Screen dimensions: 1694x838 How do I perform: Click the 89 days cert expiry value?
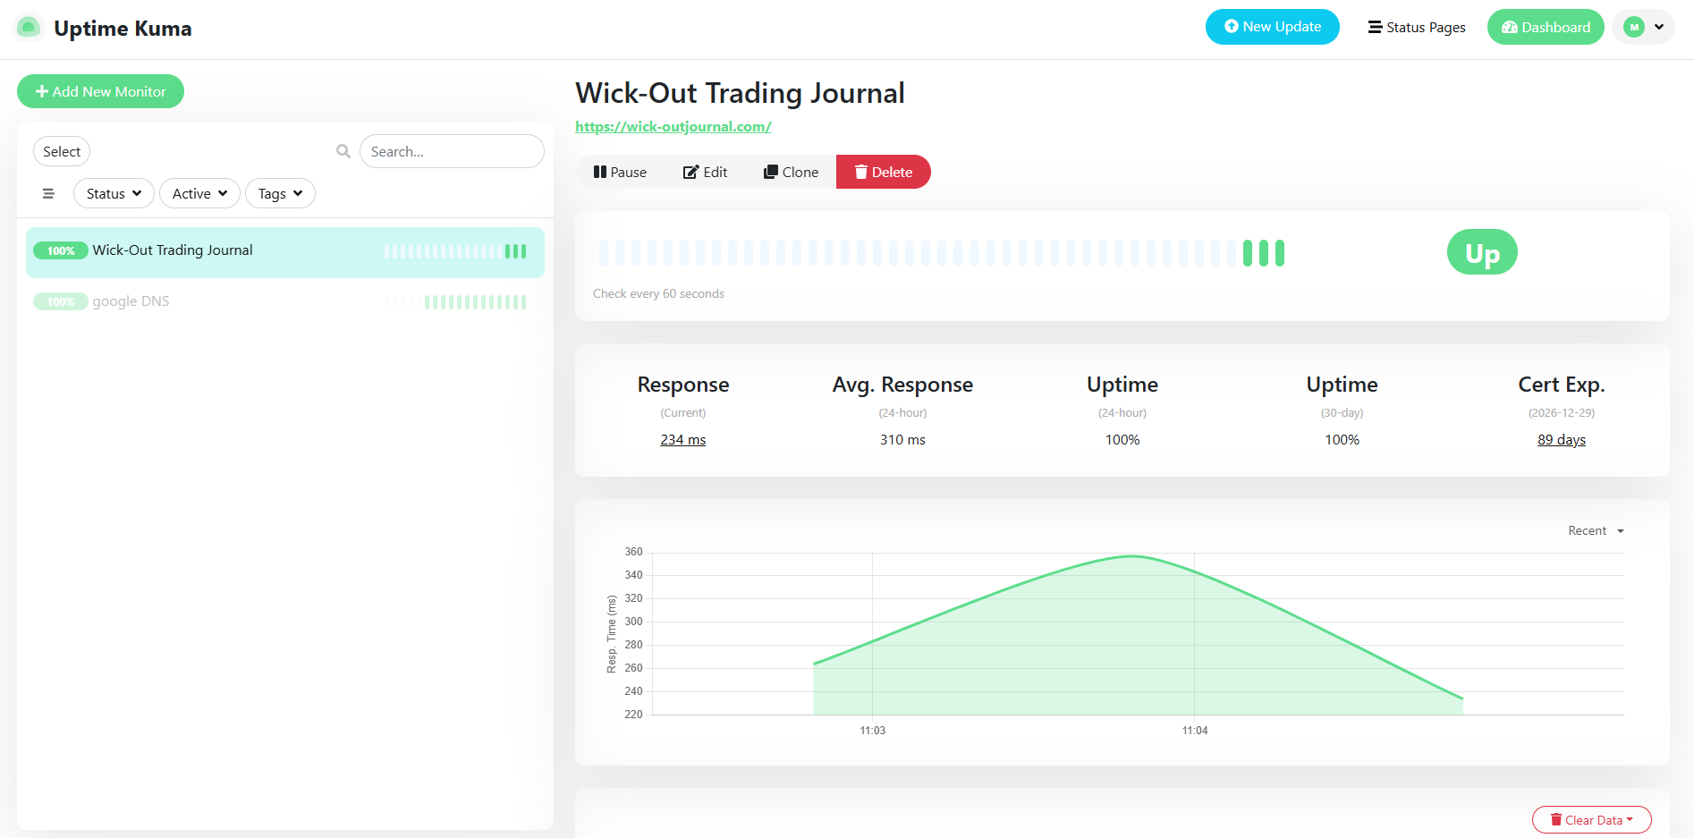(x=1562, y=439)
